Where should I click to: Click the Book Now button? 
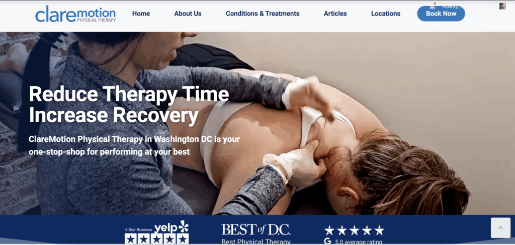pos(441,14)
